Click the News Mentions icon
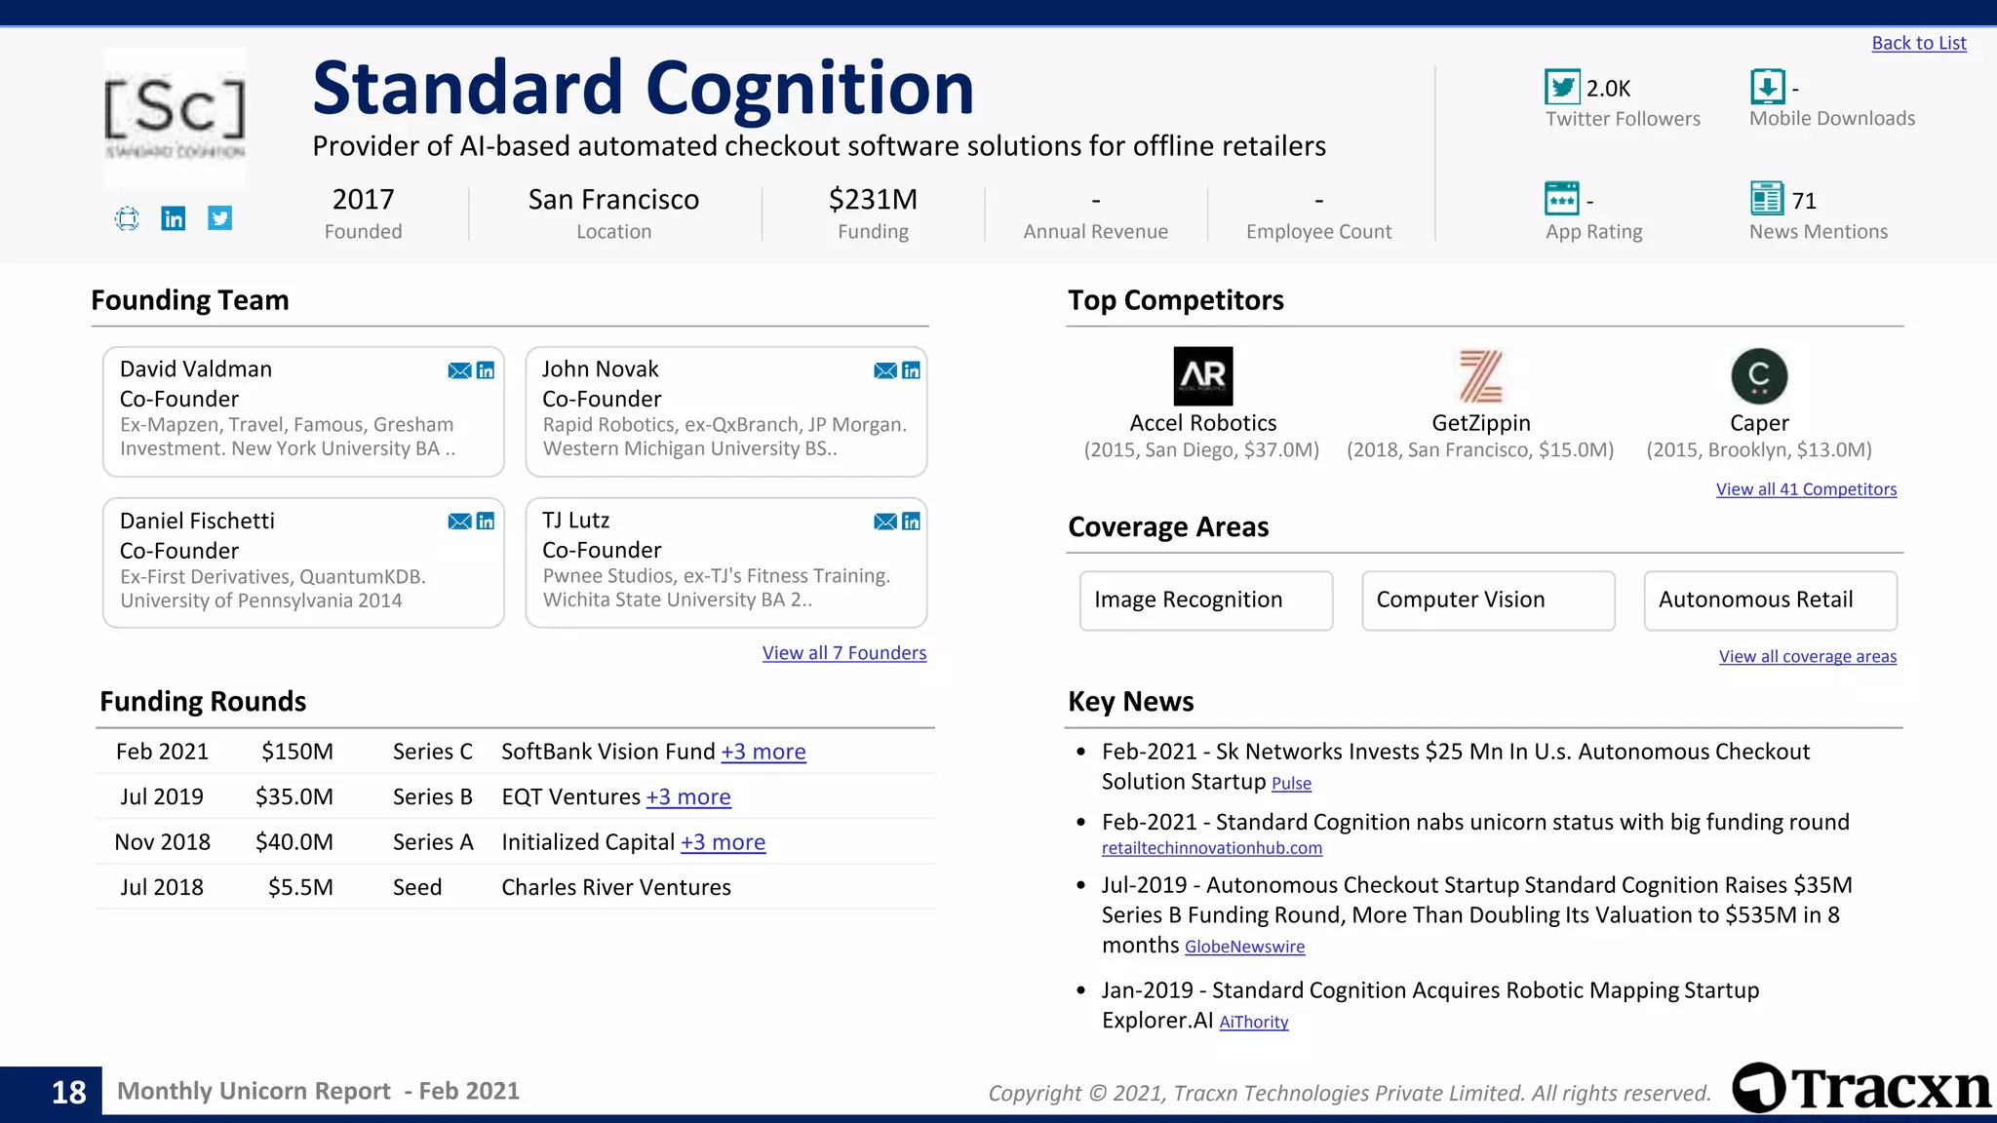1997x1123 pixels. [x=1767, y=199]
